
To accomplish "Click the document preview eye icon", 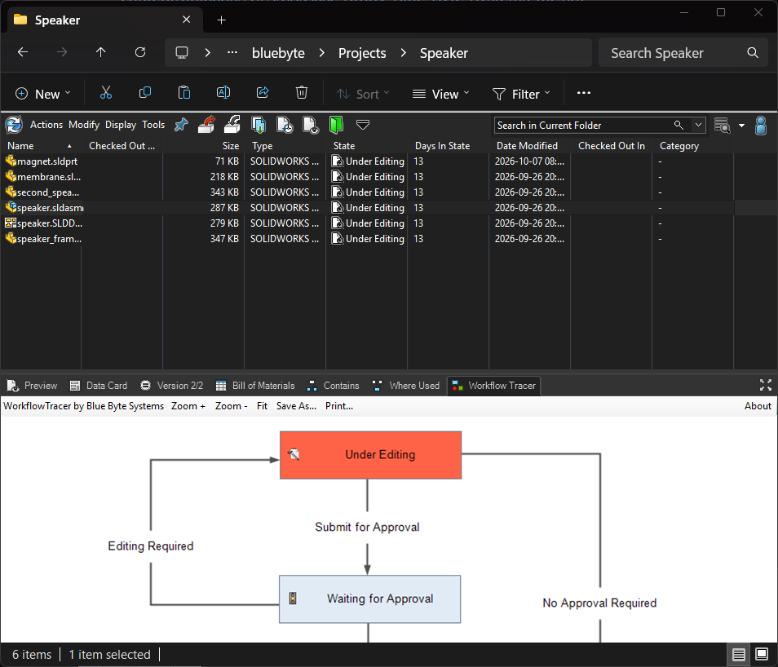I will point(311,125).
